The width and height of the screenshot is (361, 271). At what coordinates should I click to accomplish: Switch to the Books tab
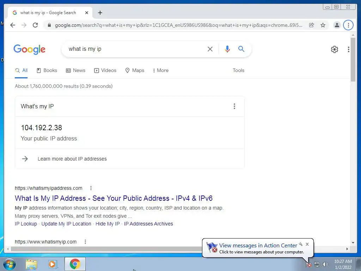[x=47, y=71]
